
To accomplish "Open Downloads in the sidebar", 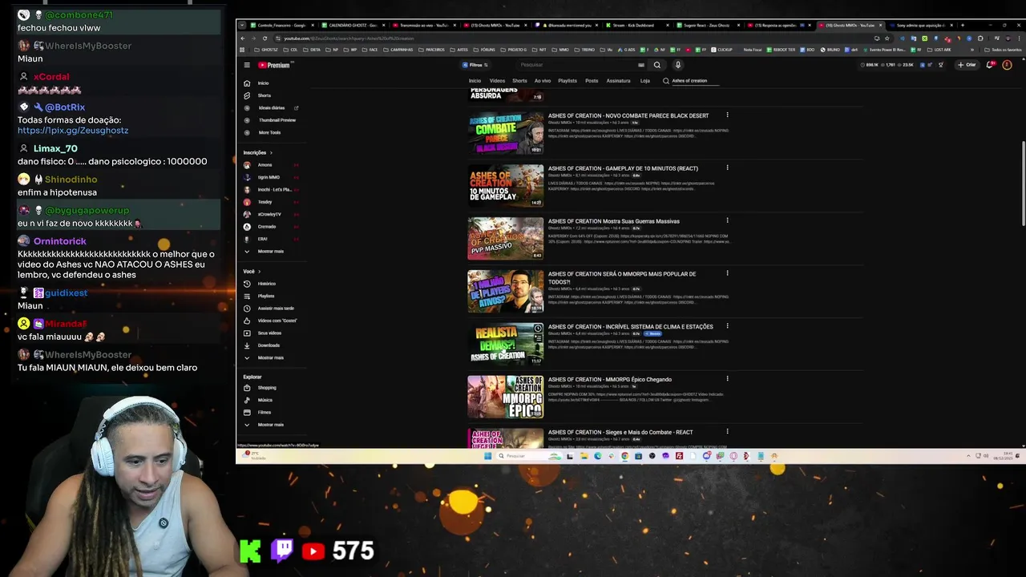I will pos(268,345).
